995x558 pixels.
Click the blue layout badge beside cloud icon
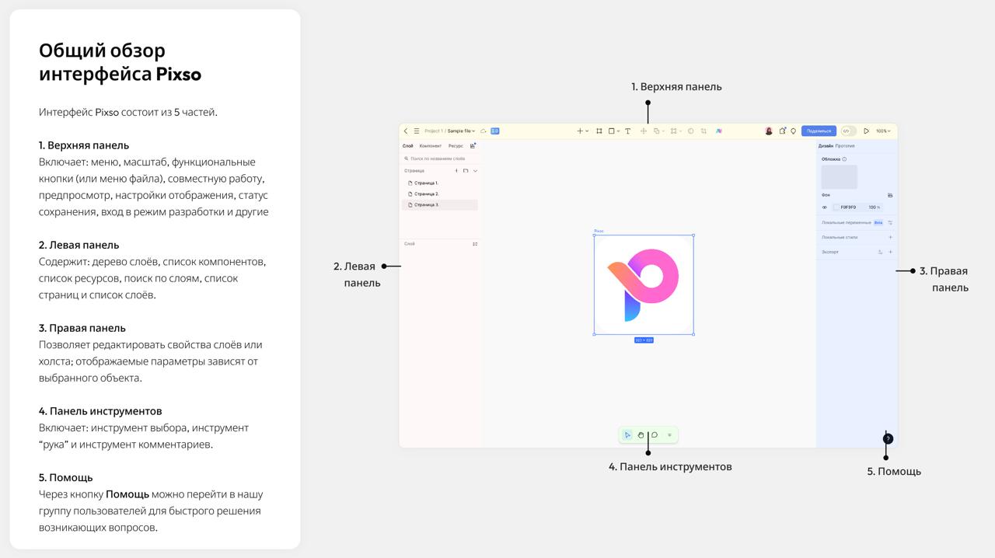click(x=495, y=131)
